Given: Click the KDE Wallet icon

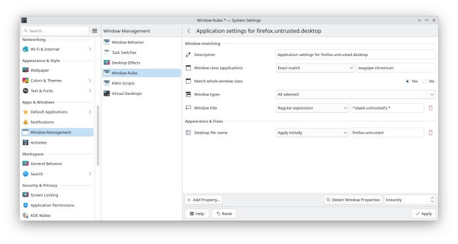Looking at the screenshot, I should (x=26, y=216).
